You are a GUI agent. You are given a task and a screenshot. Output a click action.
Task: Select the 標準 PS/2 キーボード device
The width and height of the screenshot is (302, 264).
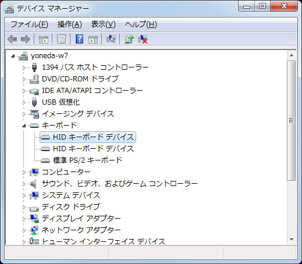click(x=87, y=160)
